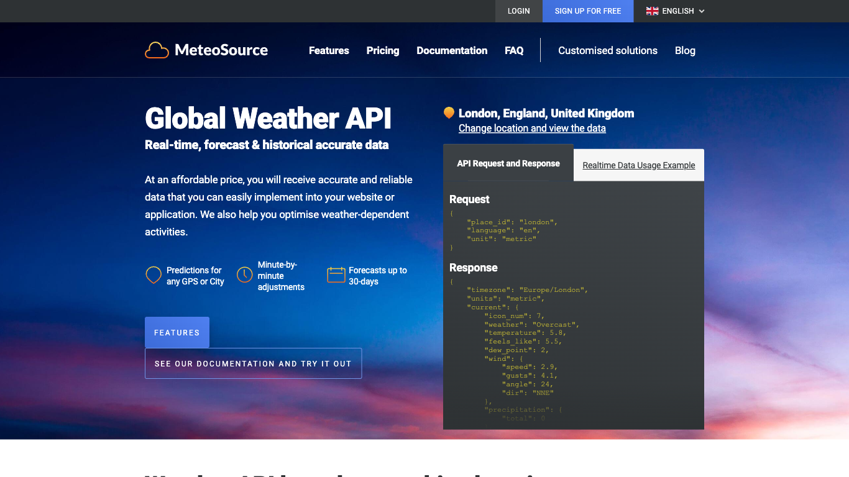Viewport: 849px width, 477px height.
Task: Open the Customised solutions link
Action: (x=607, y=50)
